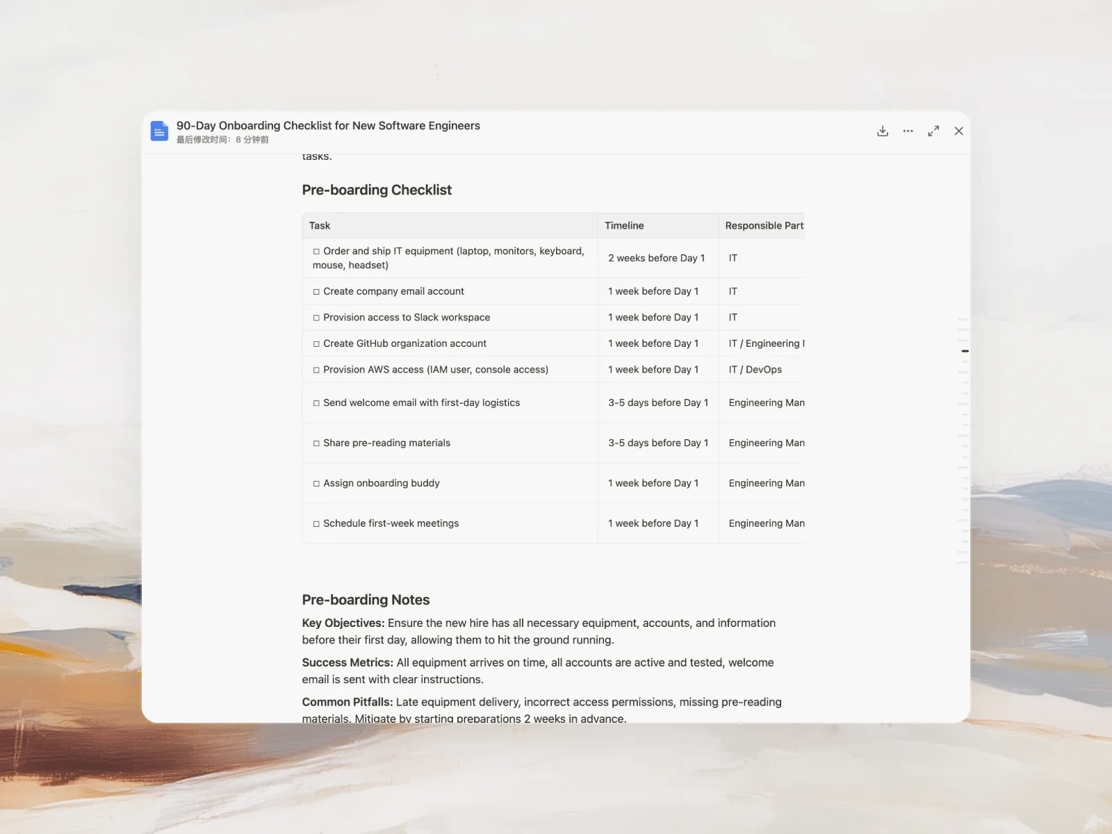1112x834 pixels.
Task: Mark 'Create GitHub organization account' checkbox
Action: (316, 344)
